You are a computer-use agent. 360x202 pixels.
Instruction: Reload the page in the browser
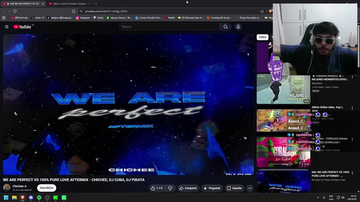[15, 11]
